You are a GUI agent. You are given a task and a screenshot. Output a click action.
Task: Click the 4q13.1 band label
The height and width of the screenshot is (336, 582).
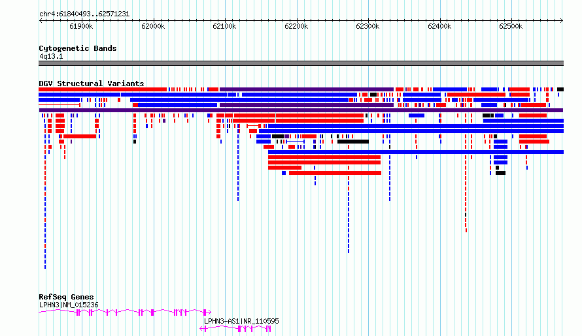(x=51, y=57)
